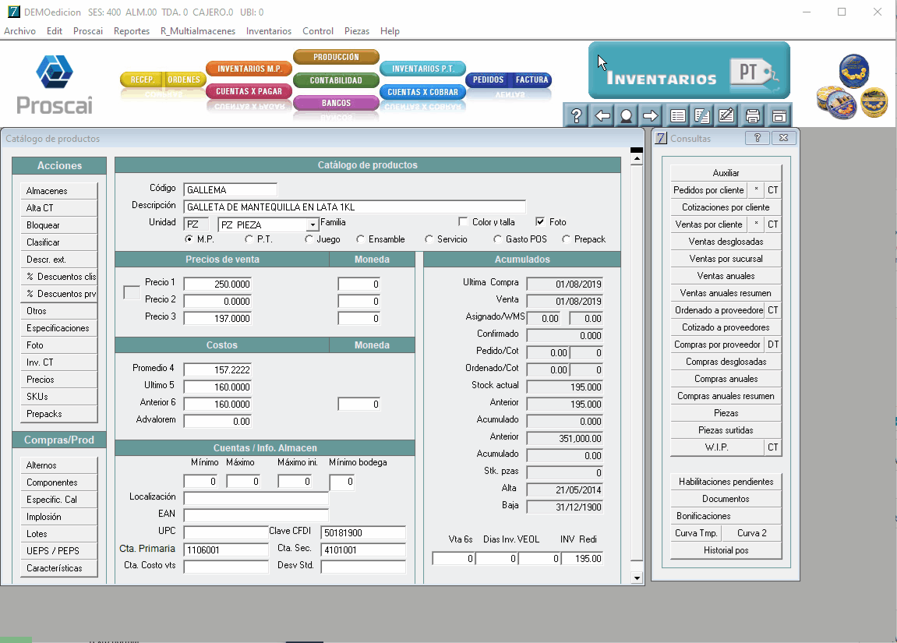The width and height of the screenshot is (897, 643).
Task: Open INVENTARIOS M.P. module
Action: 249,69
